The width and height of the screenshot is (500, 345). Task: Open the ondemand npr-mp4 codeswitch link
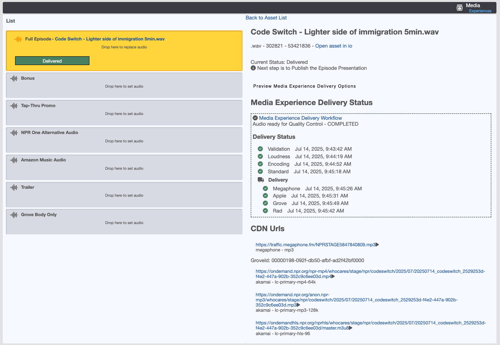point(370,274)
